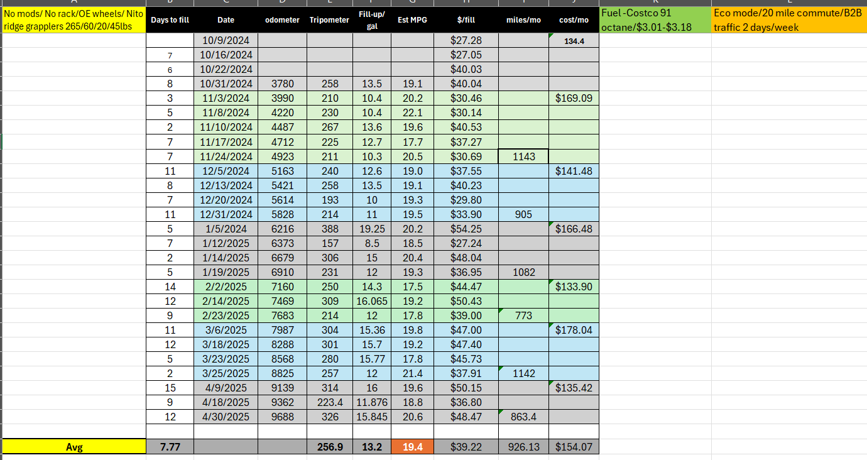Select odometer value 6679
This screenshot has height=460, width=867.
[x=282, y=258]
